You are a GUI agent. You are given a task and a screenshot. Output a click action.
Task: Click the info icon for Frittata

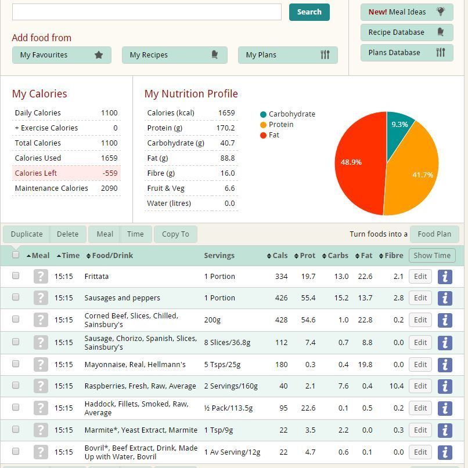point(445,277)
